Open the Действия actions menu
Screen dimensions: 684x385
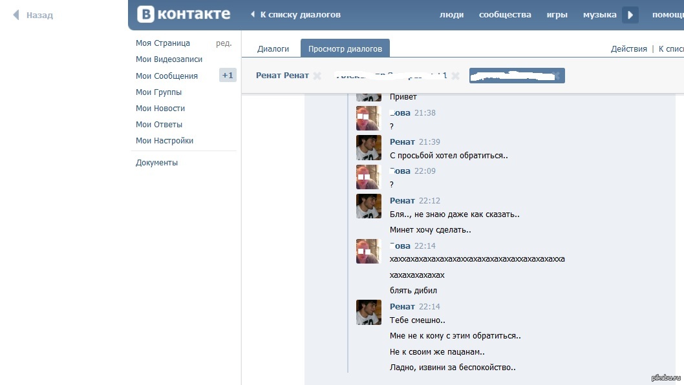(628, 49)
